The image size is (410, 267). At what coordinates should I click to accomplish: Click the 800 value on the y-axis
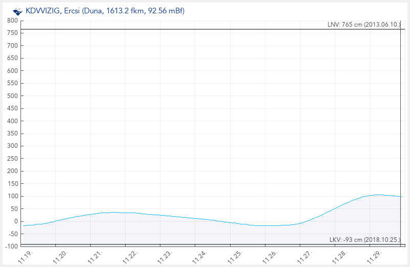tap(13, 21)
